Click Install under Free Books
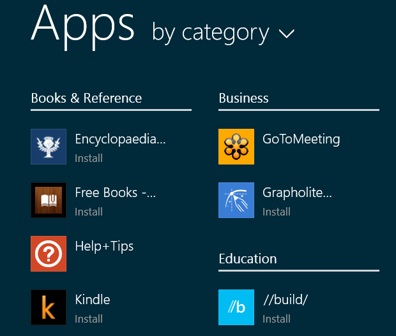The width and height of the screenshot is (396, 336). 89,212
